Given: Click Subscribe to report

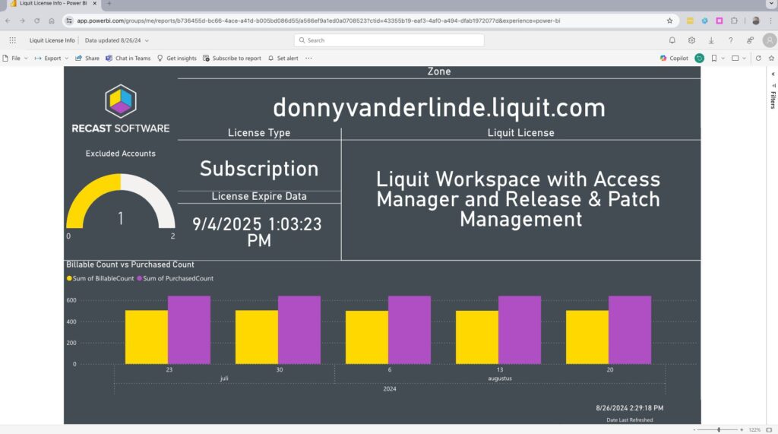Looking at the screenshot, I should pos(232,58).
